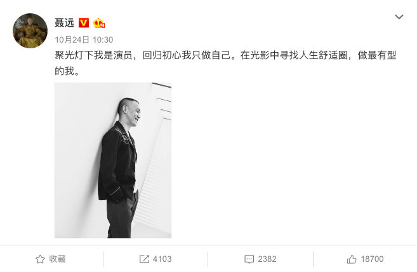Click the thumbs-up like icon
Image resolution: width=417 pixels, height=272 pixels.
pyautogui.click(x=352, y=259)
